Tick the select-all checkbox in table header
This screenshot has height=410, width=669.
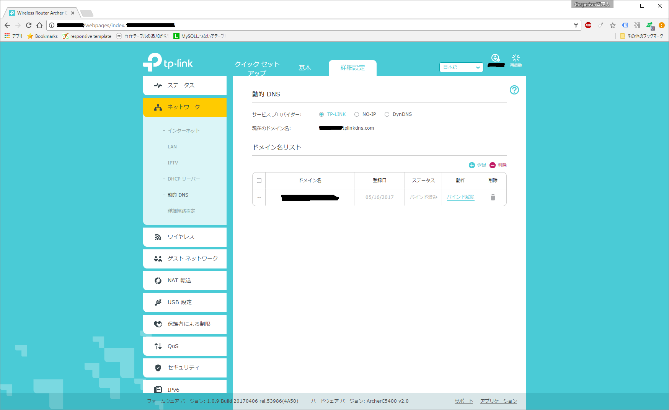point(259,181)
